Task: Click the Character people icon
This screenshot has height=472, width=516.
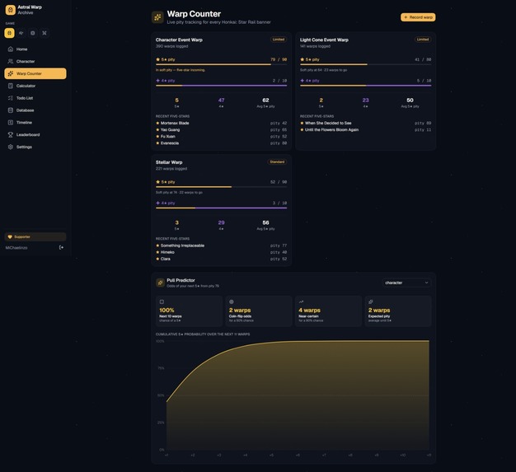Action: click(x=11, y=61)
